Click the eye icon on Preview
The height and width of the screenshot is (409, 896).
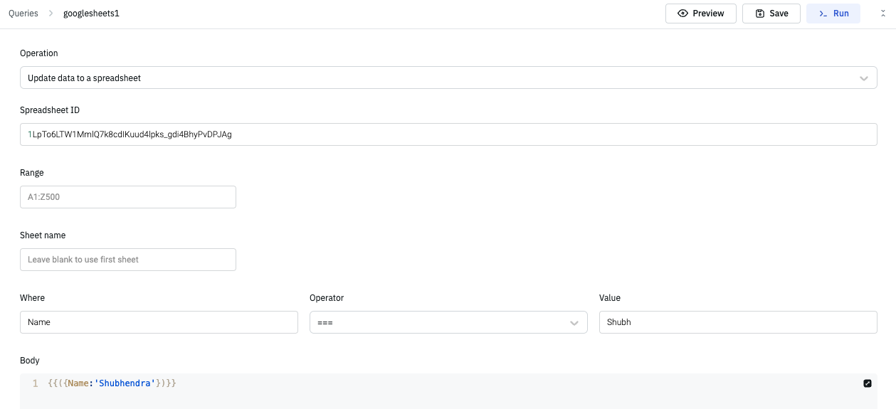(x=682, y=14)
